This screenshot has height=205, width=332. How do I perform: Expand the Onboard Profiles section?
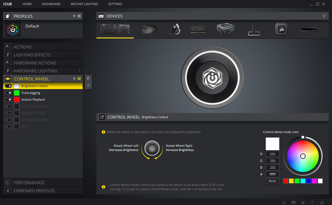click(x=43, y=191)
